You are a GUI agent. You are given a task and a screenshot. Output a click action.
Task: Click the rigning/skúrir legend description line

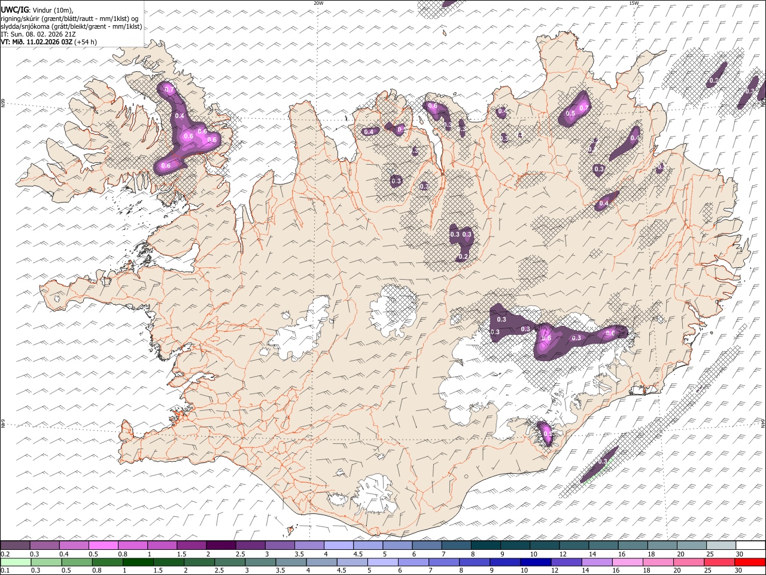click(69, 19)
